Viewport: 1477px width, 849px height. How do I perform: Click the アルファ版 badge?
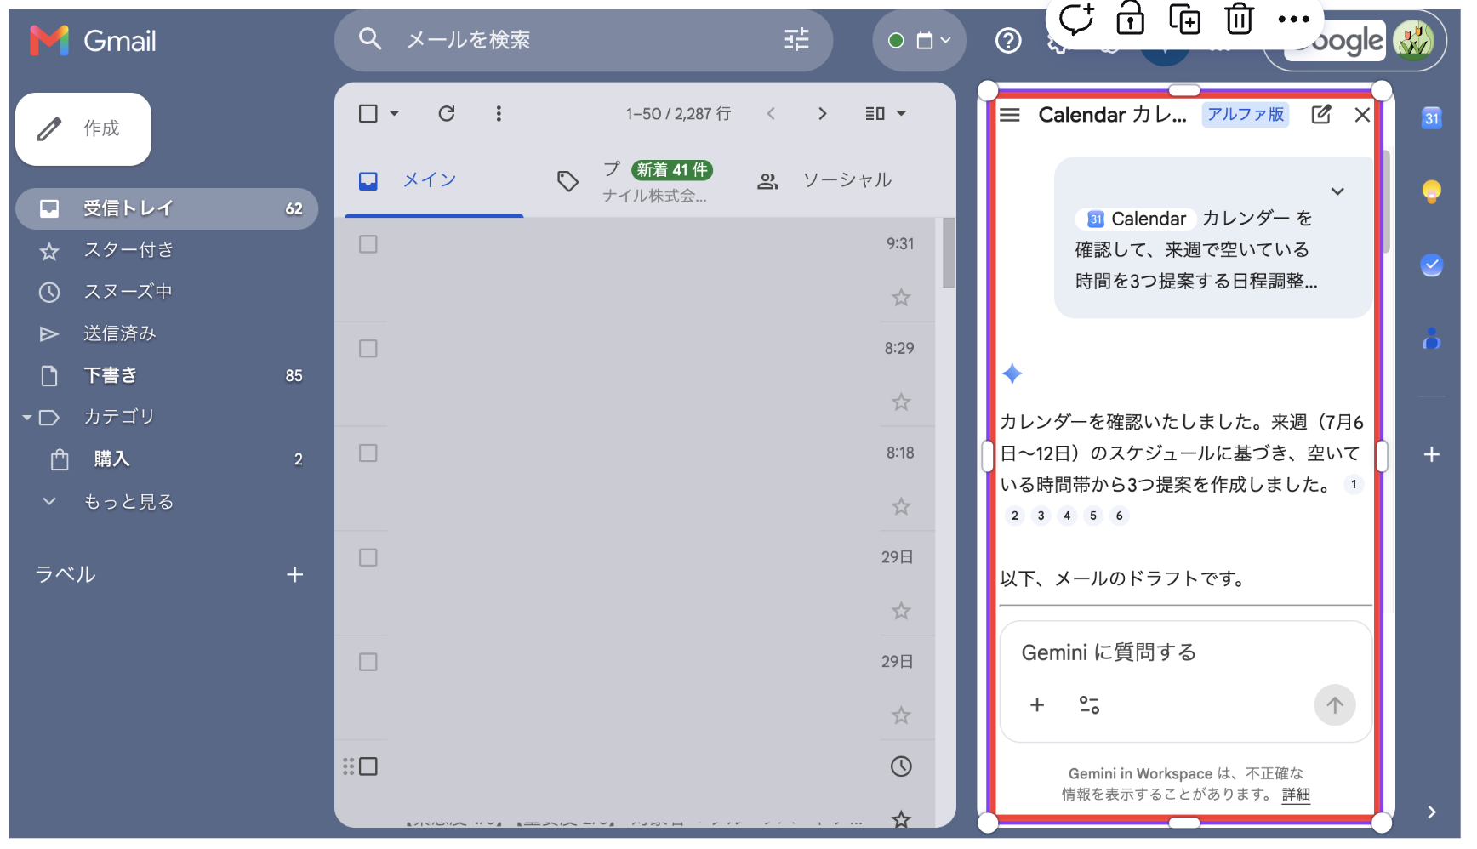pos(1246,115)
